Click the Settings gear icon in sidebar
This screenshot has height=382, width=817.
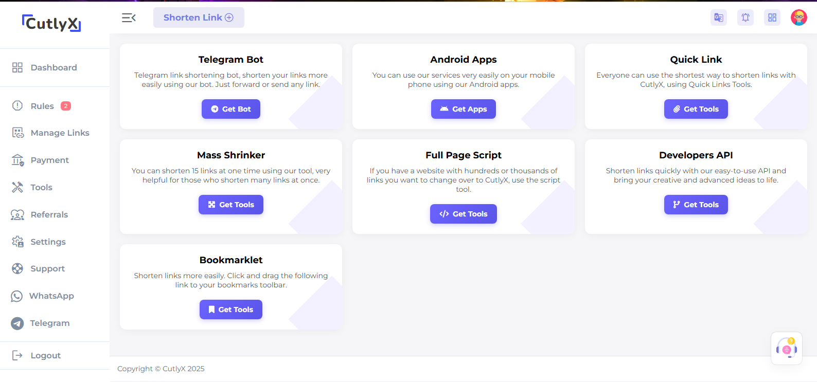(17, 242)
